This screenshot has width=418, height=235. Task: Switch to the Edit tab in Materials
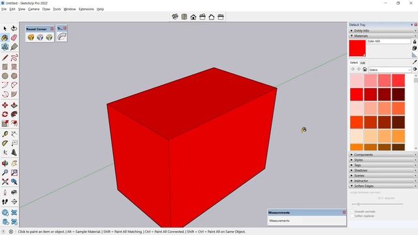(363, 63)
